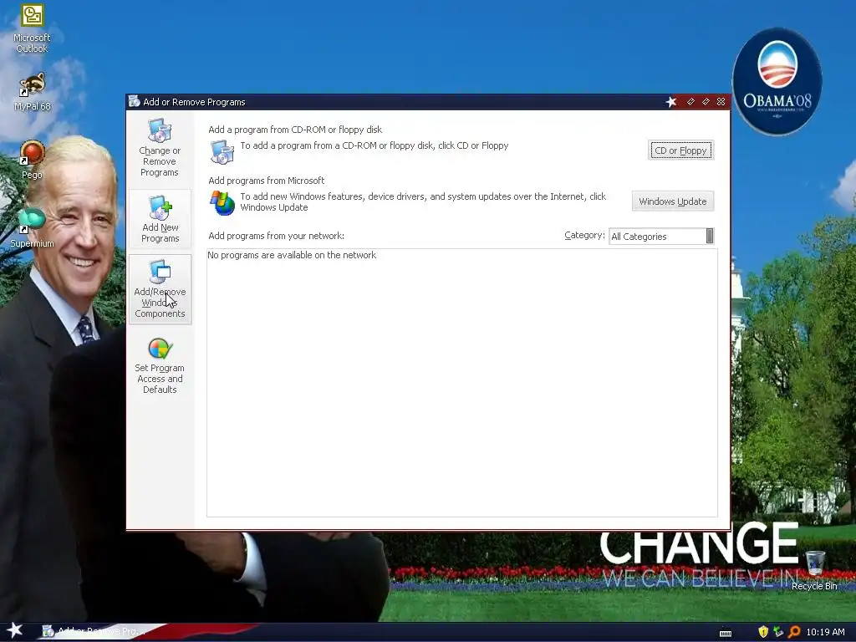Image resolution: width=856 pixels, height=642 pixels.
Task: Click the Add or Remove Programs taskbar button
Action: [93, 632]
